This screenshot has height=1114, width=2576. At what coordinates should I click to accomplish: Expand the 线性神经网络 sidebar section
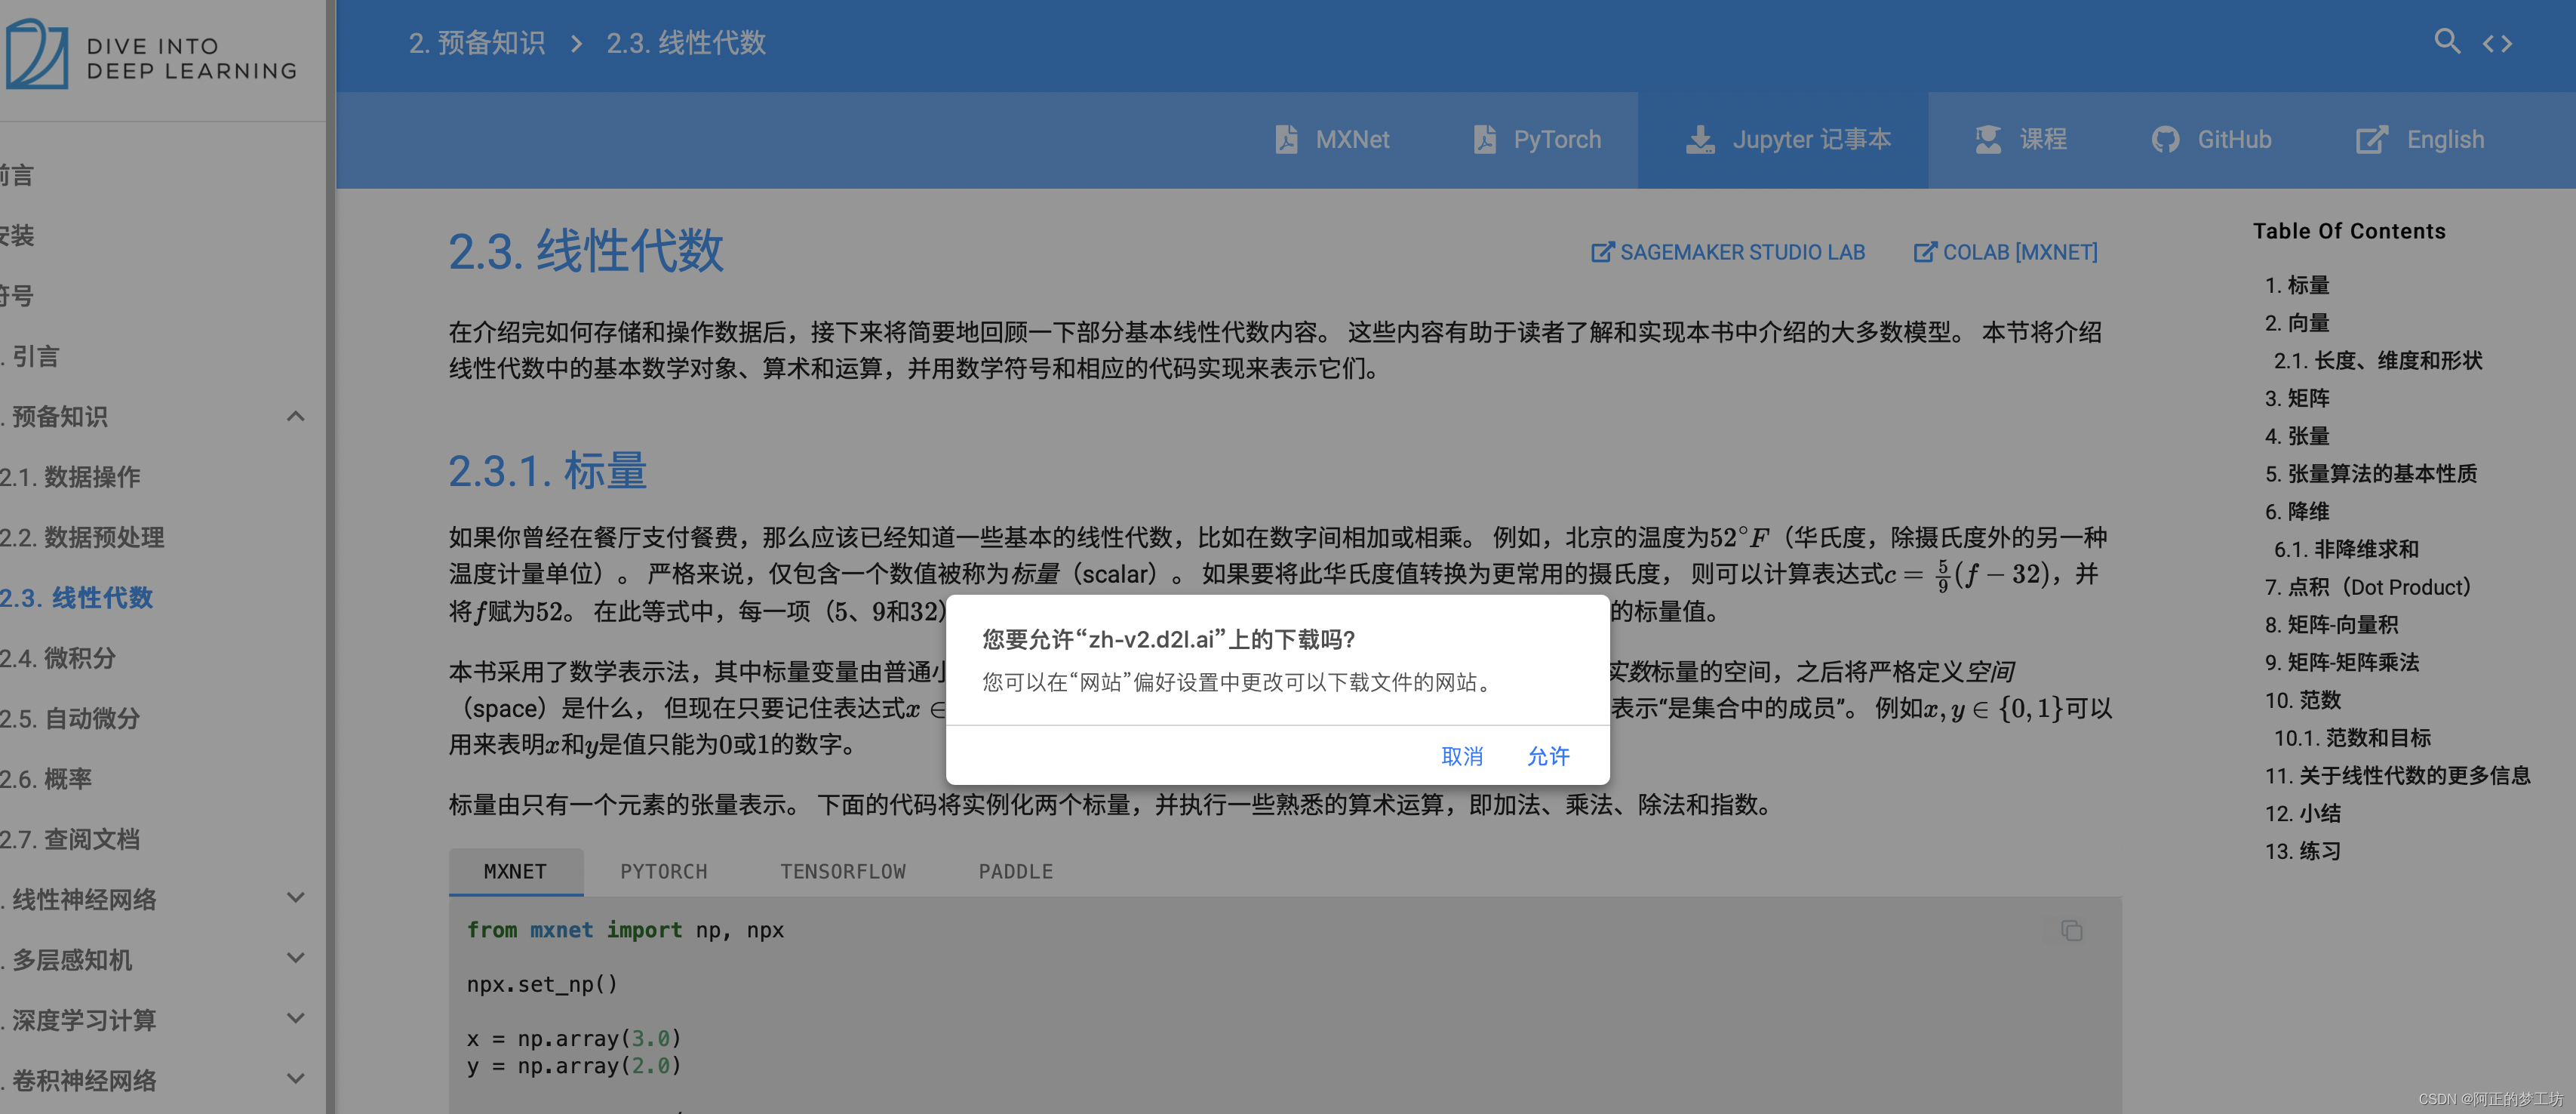click(x=295, y=897)
